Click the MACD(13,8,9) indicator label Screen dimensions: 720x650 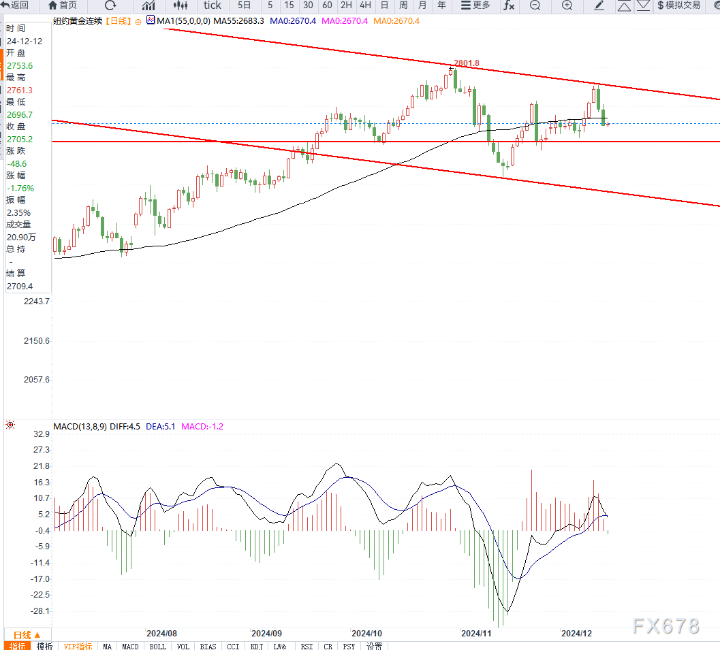point(80,427)
